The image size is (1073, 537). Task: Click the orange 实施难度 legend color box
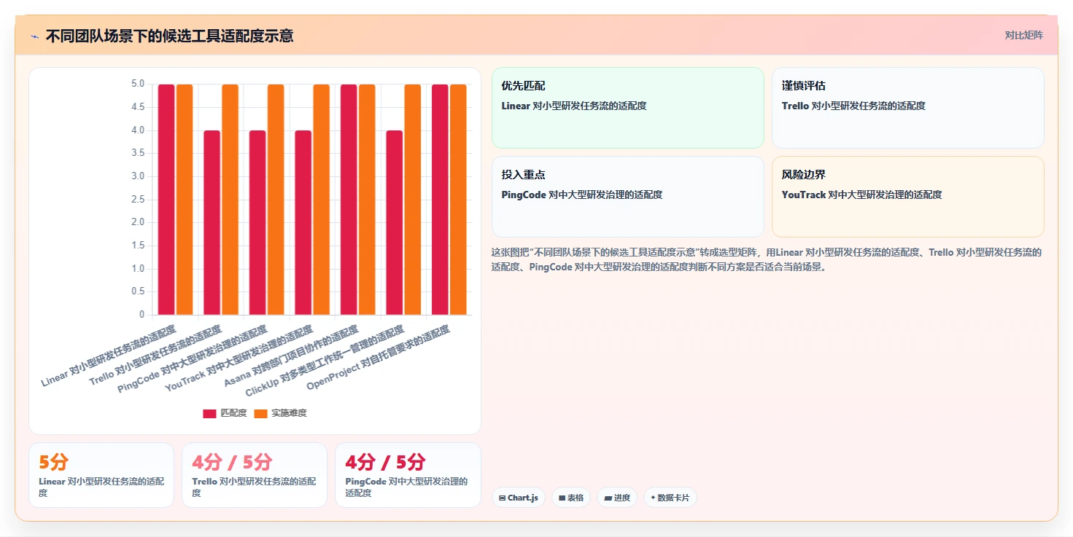coord(260,413)
